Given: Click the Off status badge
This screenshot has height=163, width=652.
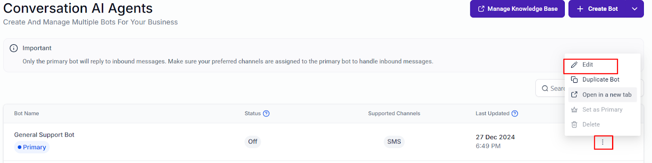Looking at the screenshot, I should [x=253, y=142].
